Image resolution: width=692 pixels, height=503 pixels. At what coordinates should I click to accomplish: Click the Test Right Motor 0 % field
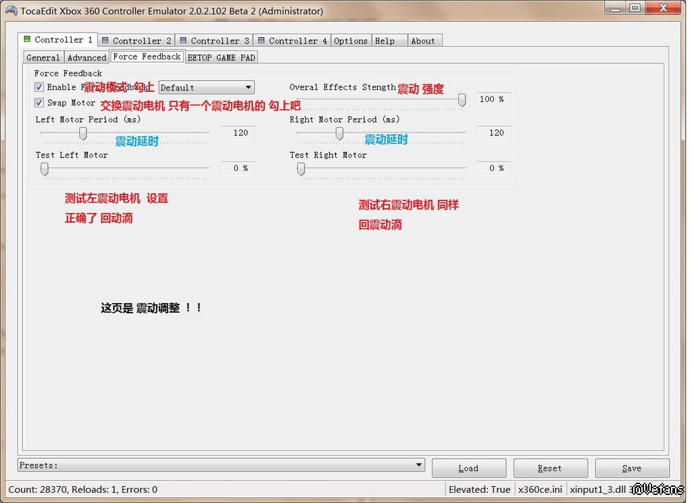coord(493,168)
